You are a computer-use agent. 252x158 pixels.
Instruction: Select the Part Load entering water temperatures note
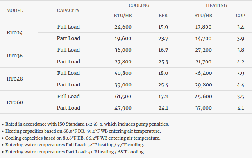(x=74, y=152)
